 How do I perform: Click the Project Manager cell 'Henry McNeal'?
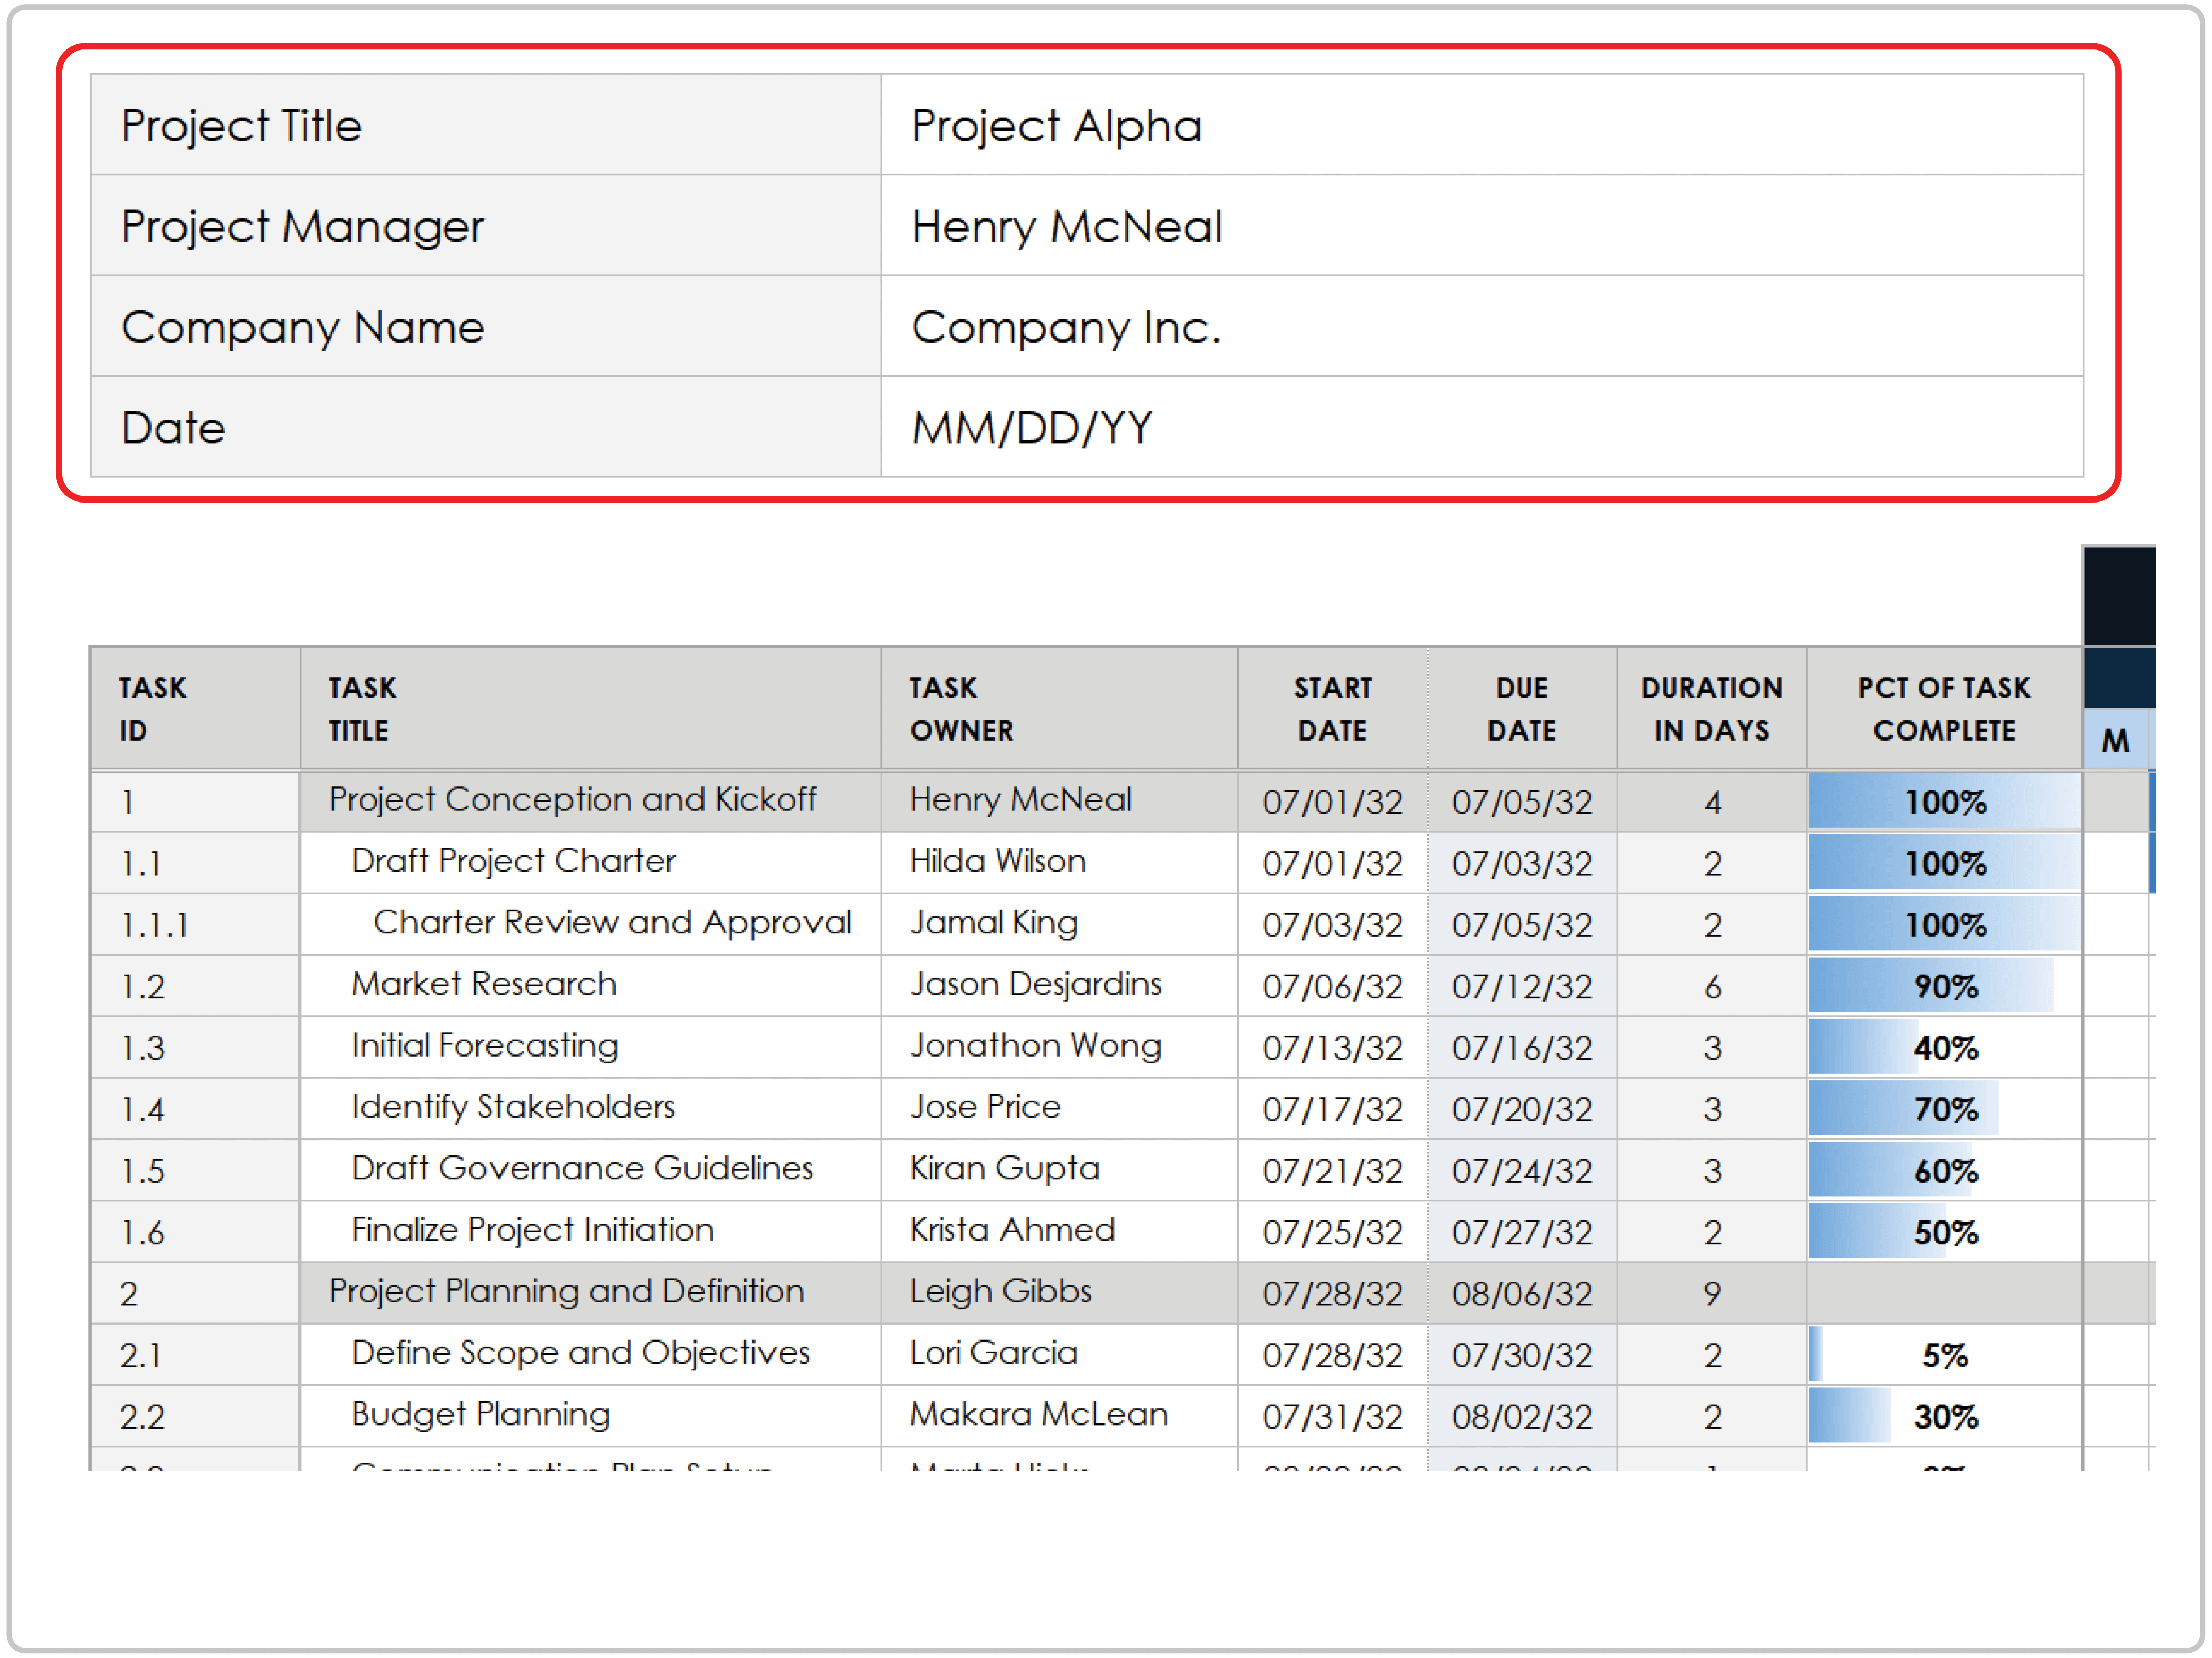[1065, 226]
